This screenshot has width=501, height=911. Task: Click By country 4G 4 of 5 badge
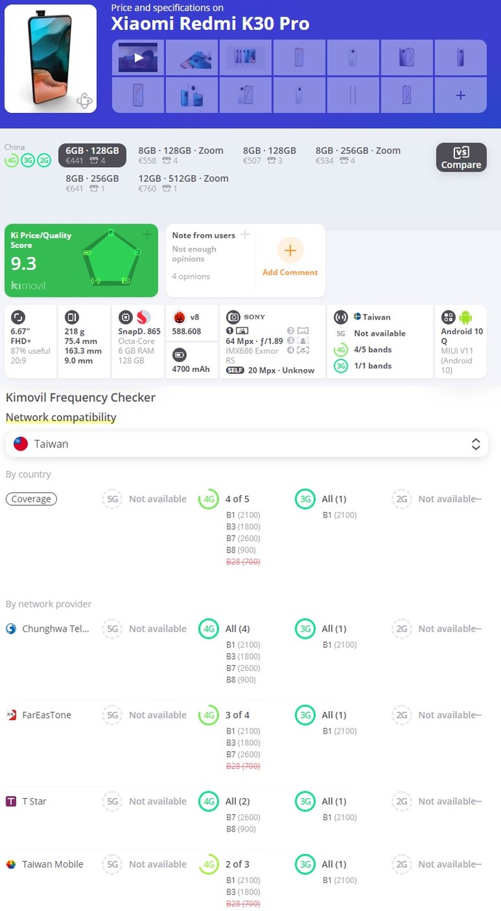pyautogui.click(x=209, y=499)
